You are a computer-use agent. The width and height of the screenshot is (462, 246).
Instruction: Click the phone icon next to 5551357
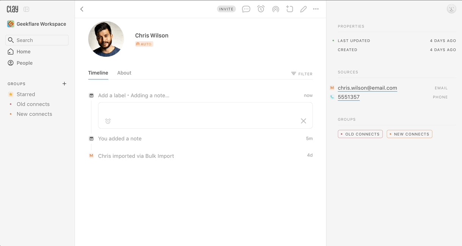coord(332,97)
